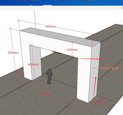123x115 pixels.
Task: Select the 5200mm total height dimension label
Action: coord(13,53)
